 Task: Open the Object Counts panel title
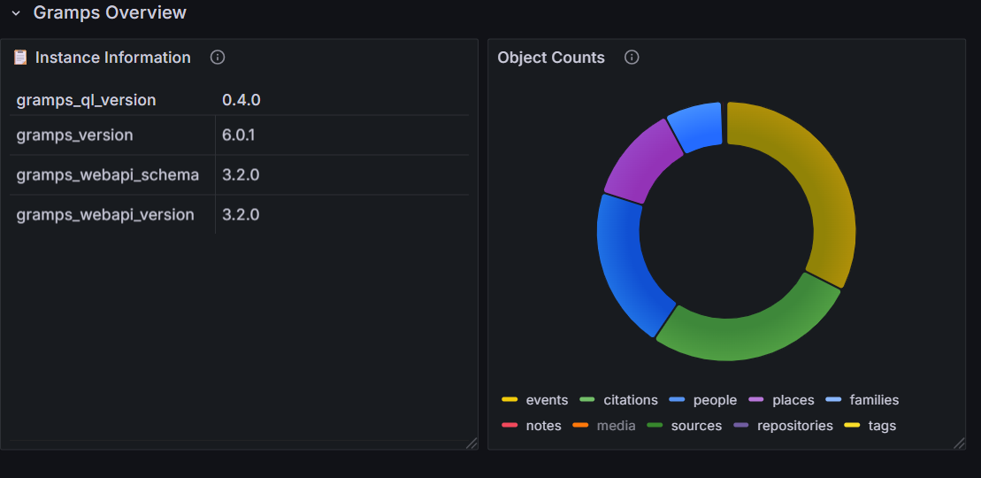tap(551, 58)
